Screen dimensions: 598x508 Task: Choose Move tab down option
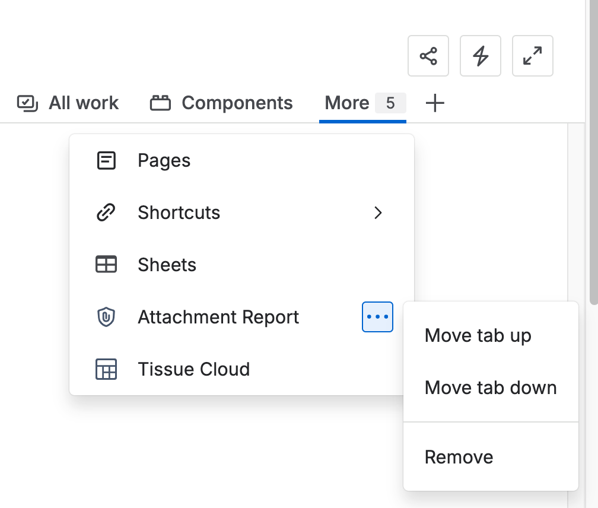point(491,388)
